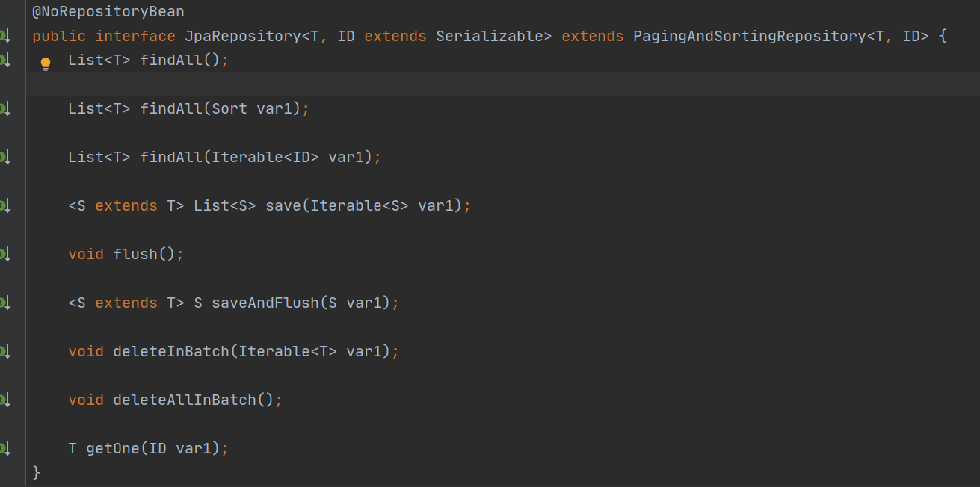Screen dimensions: 980x487
Task: Click the no-argument findAll() method name
Action: [171, 60]
